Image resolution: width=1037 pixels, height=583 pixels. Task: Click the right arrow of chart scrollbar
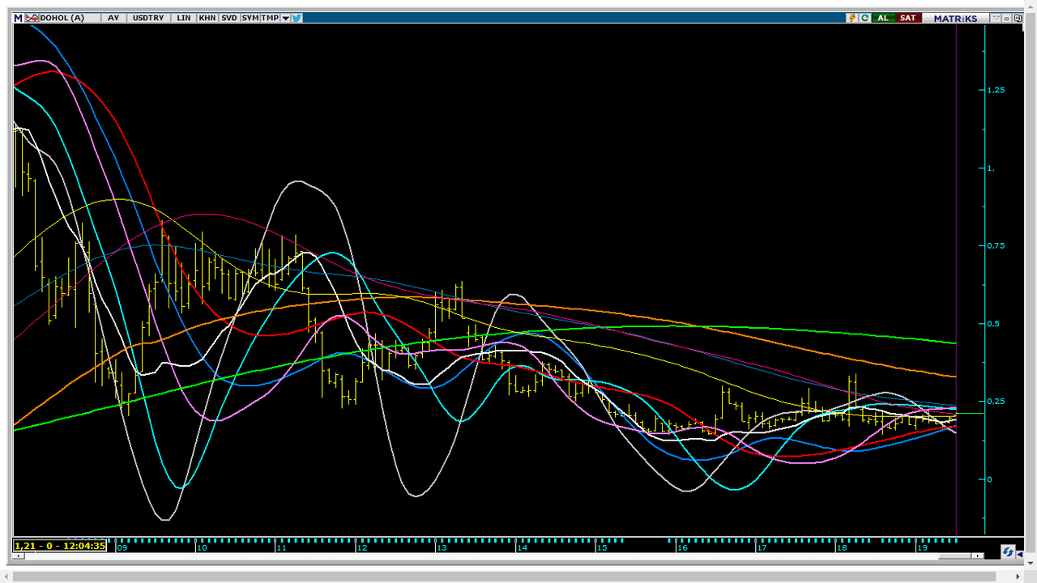978,555
